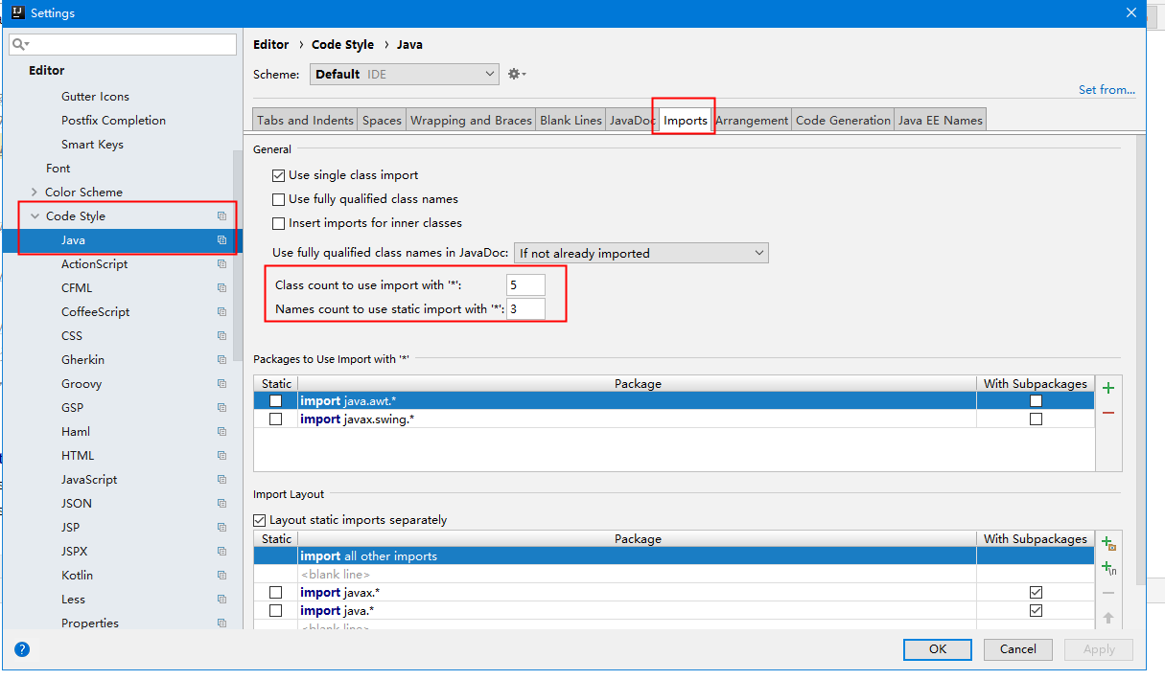Open the Scheme Default dropdown
The height and width of the screenshot is (680, 1165).
pos(404,74)
